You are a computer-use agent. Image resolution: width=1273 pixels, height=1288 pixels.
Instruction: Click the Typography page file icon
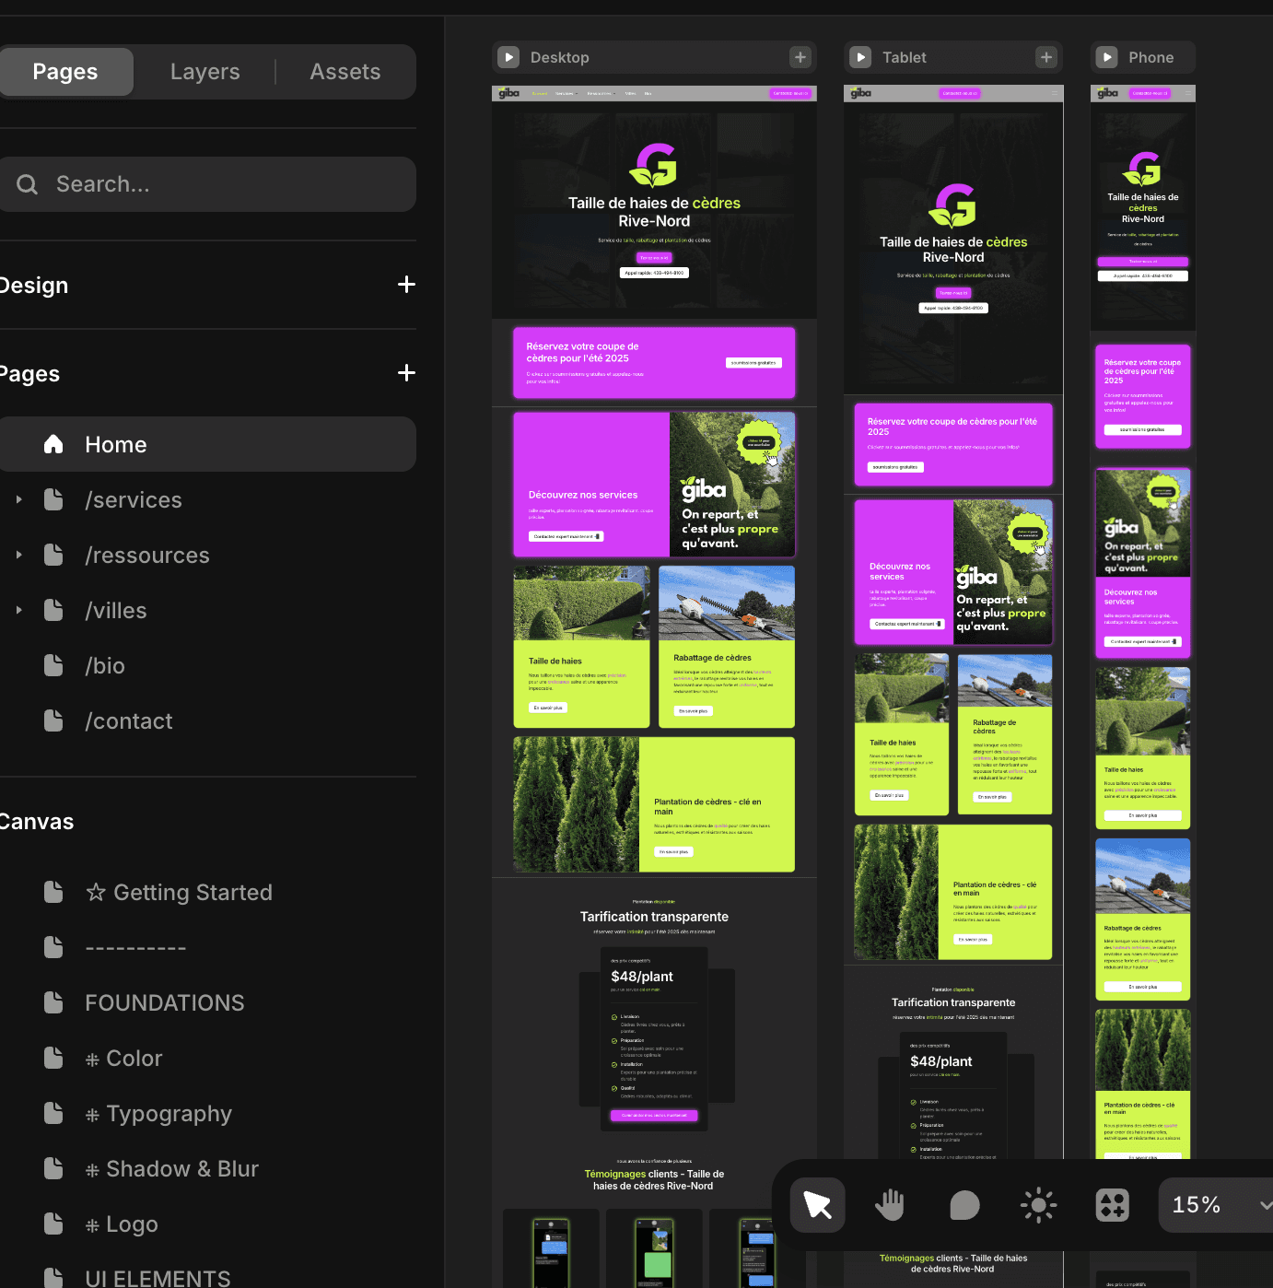pos(53,1113)
